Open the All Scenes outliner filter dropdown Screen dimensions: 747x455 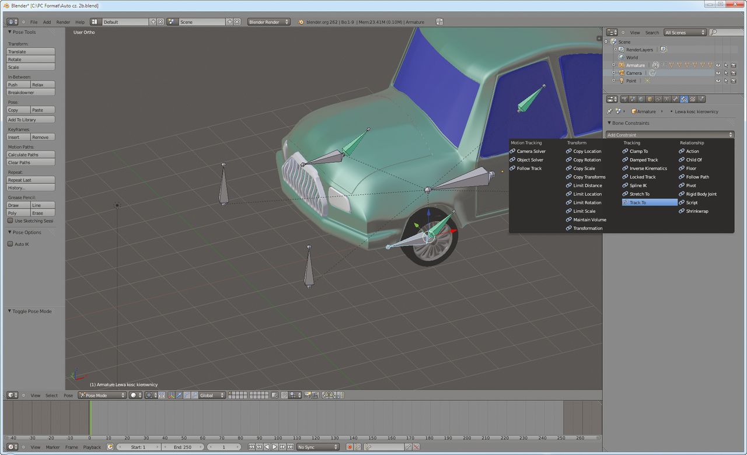pos(685,33)
